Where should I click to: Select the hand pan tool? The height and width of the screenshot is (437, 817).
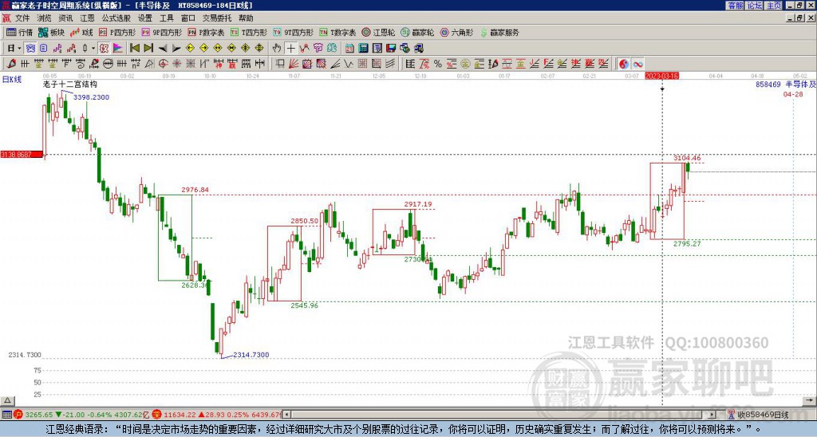[x=277, y=49]
